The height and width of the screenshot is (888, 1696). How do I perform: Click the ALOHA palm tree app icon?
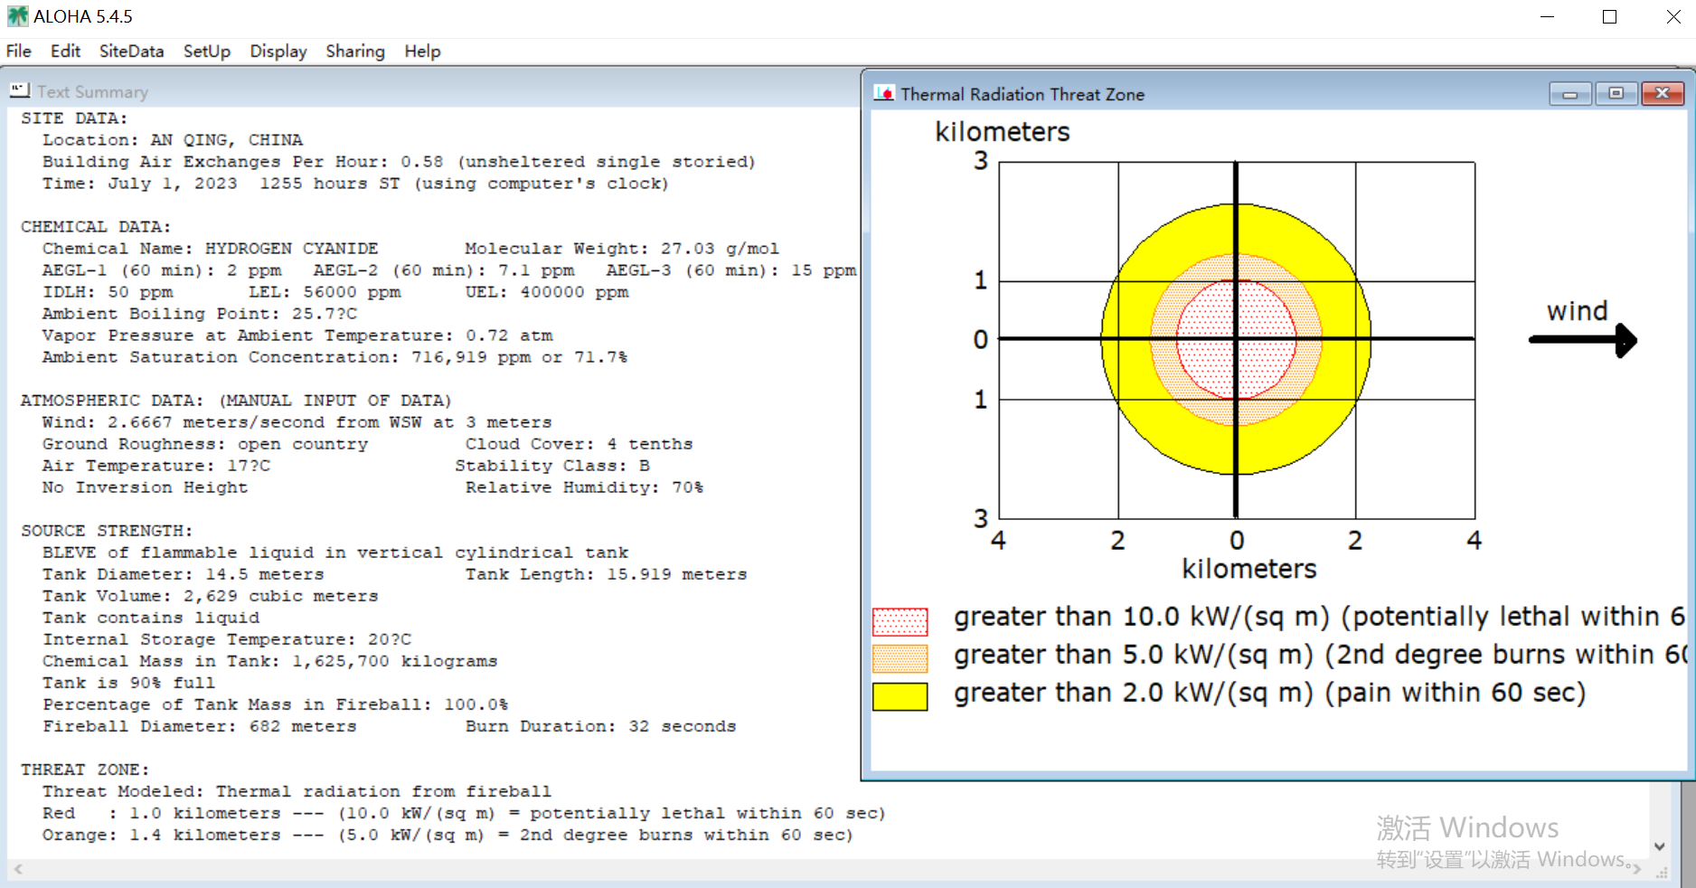17,16
